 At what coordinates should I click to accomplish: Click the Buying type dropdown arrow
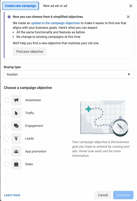tap(129, 74)
